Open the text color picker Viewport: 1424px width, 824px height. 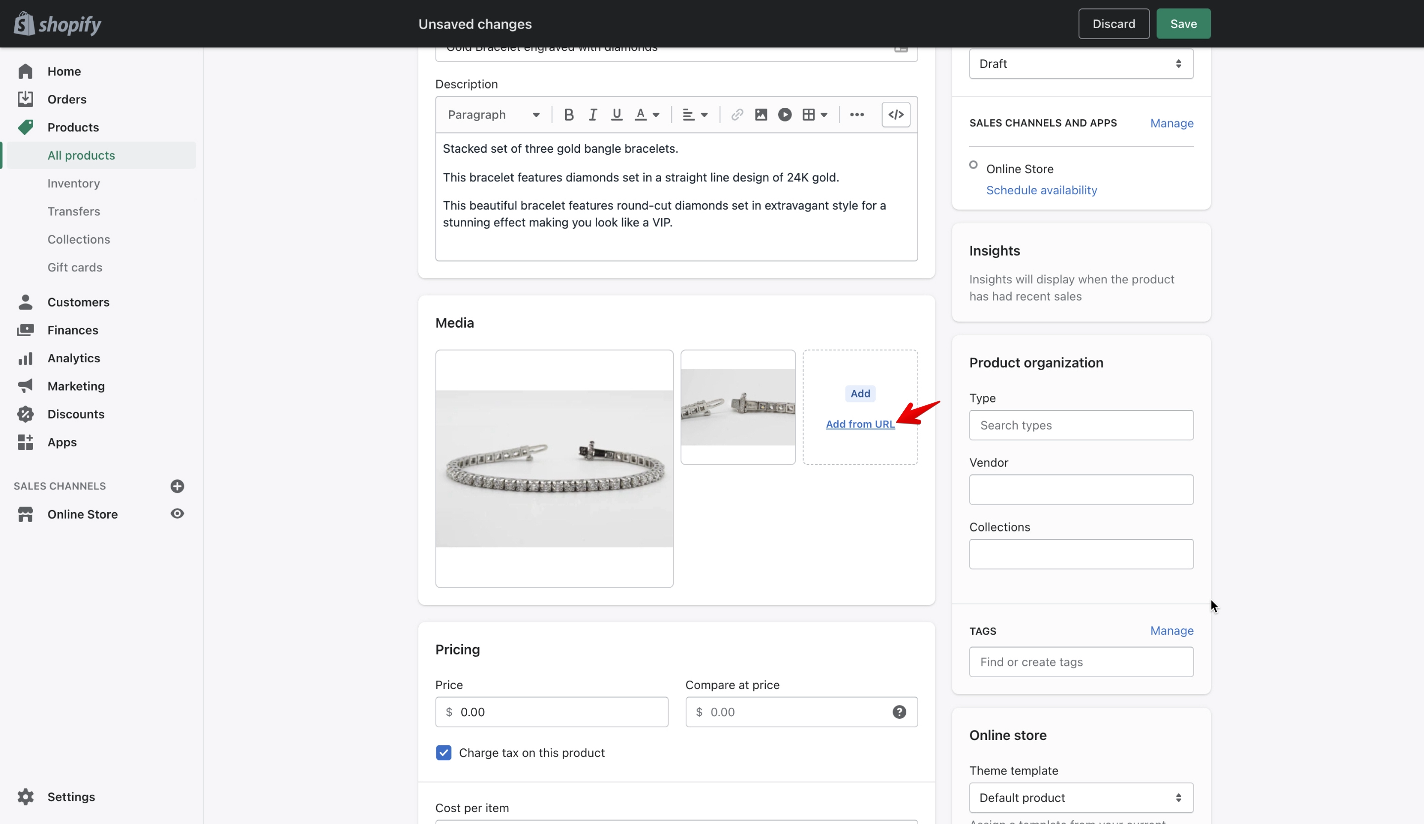click(x=647, y=115)
